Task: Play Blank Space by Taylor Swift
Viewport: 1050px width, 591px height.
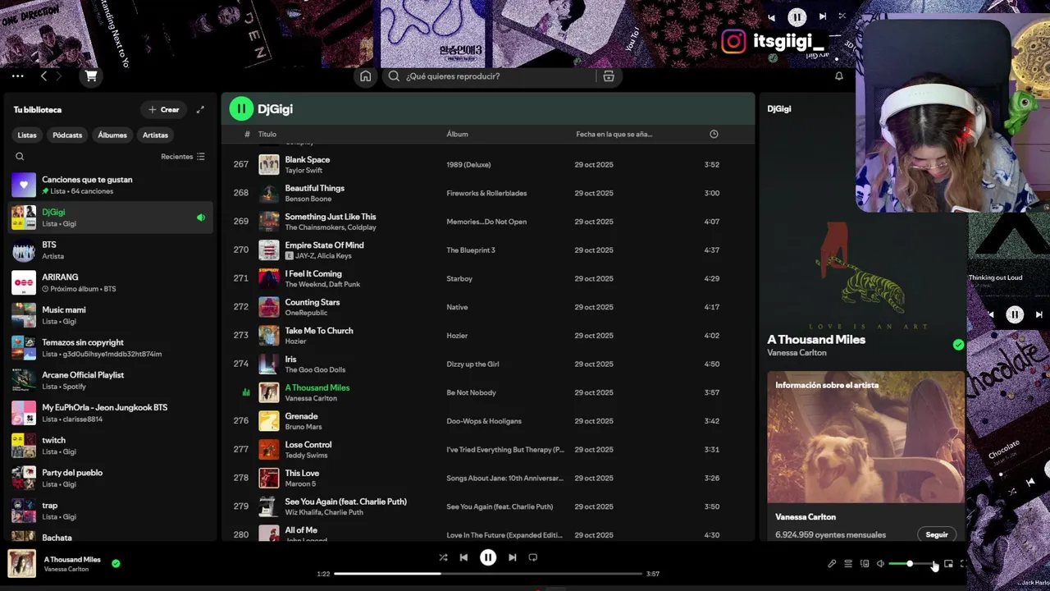Action: (489, 164)
